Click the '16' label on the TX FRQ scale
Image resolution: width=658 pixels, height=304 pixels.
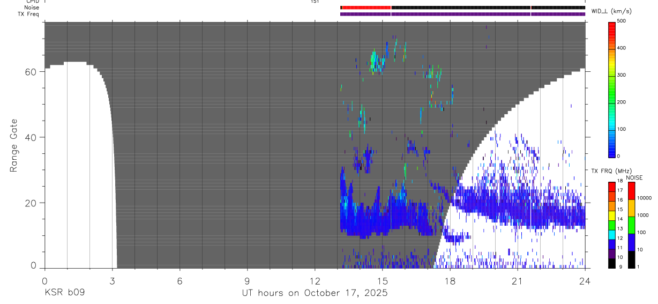[x=620, y=199]
